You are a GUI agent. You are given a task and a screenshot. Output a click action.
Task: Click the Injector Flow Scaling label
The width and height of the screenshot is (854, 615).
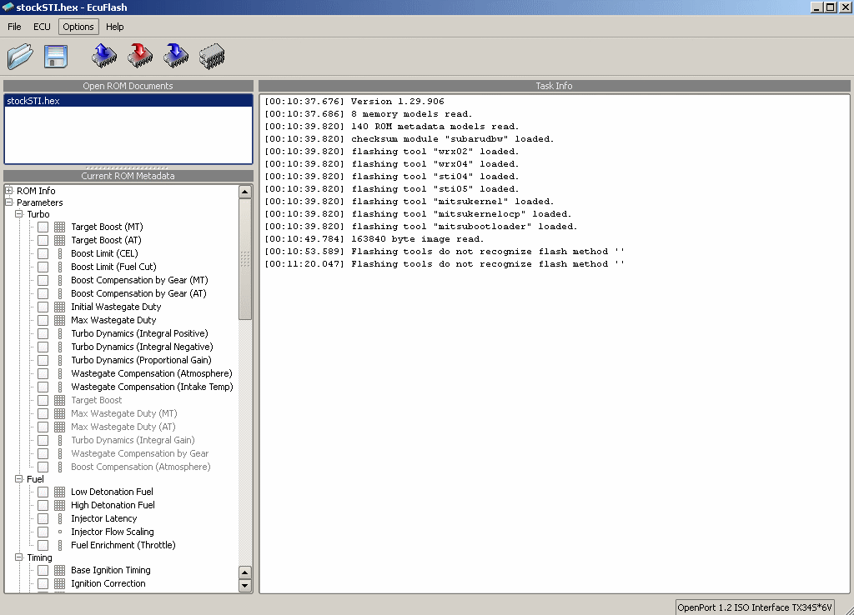coord(113,532)
